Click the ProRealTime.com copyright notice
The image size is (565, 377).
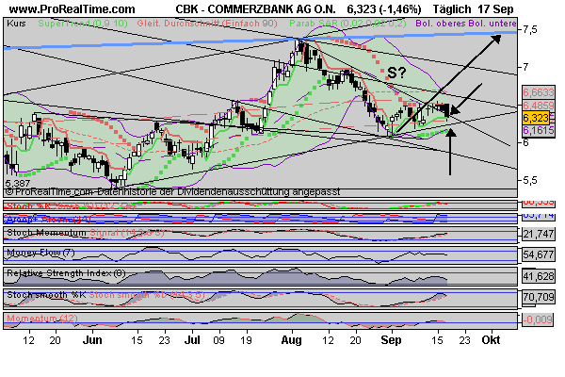[172, 191]
